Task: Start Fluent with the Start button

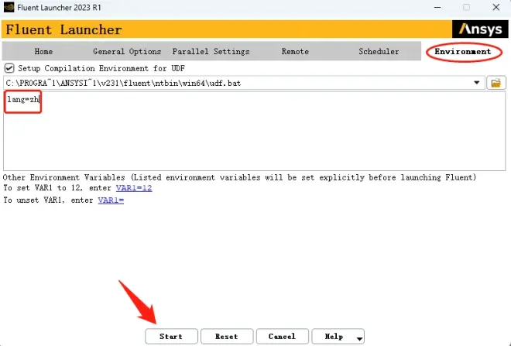Action: pos(171,336)
